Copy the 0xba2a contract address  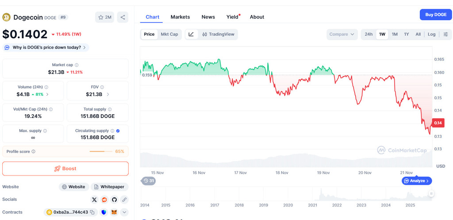click(x=92, y=213)
